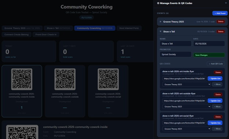The height and width of the screenshot is (139, 229).
Task: Delete the snt-inside-flyer QR code
Action: (x=218, y=72)
